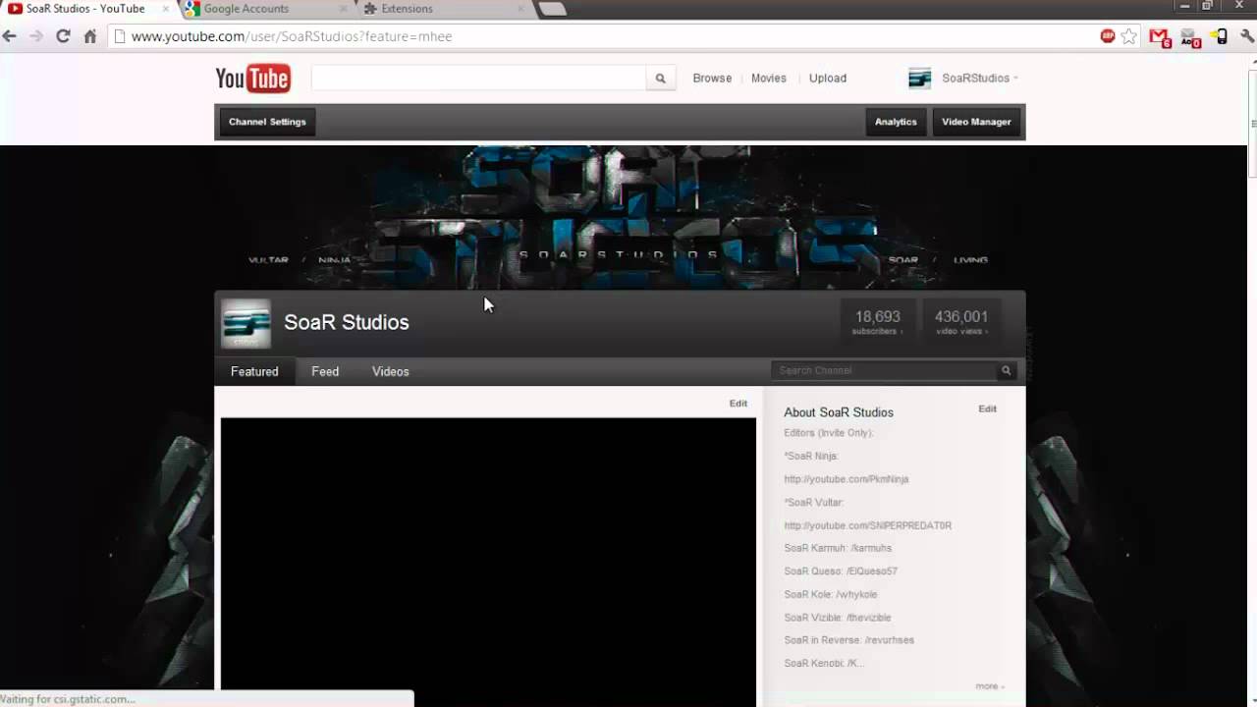Viewport: 1257px width, 707px height.
Task: Open the Chrome wrench menu
Action: point(1247,36)
